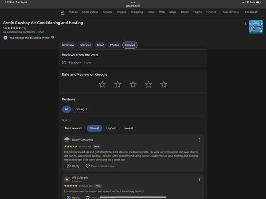Click the verified badge icon
This screenshot has width=266, height=199.
pos(5,38)
